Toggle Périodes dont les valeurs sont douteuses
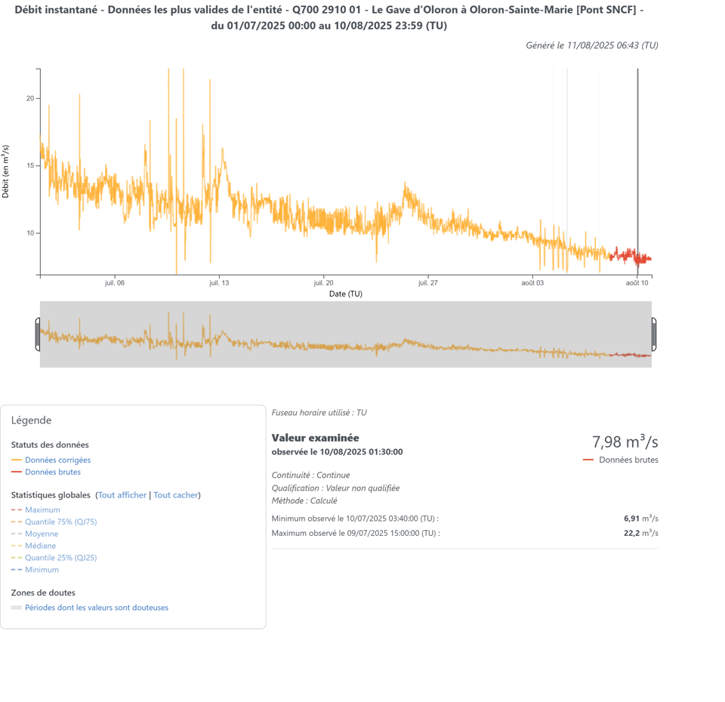Screen dimensions: 725x702 pos(96,608)
